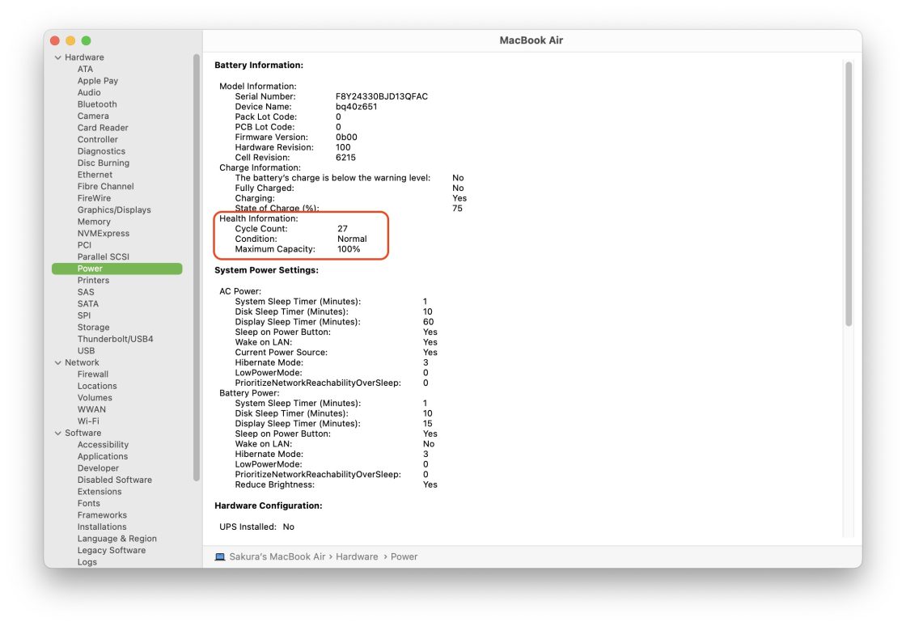Collapse the Hardware section

tap(58, 57)
